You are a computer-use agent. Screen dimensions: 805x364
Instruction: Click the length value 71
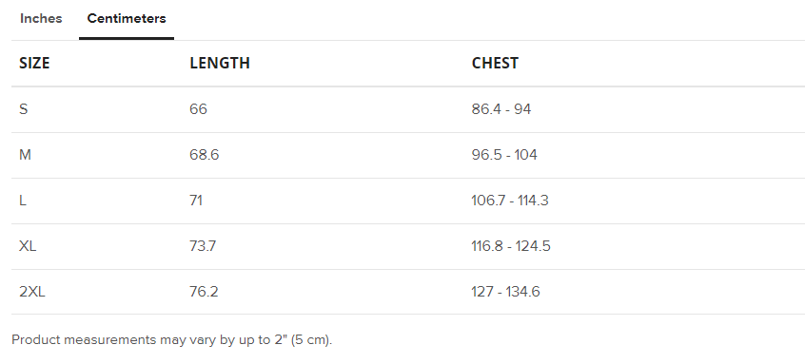196,201
